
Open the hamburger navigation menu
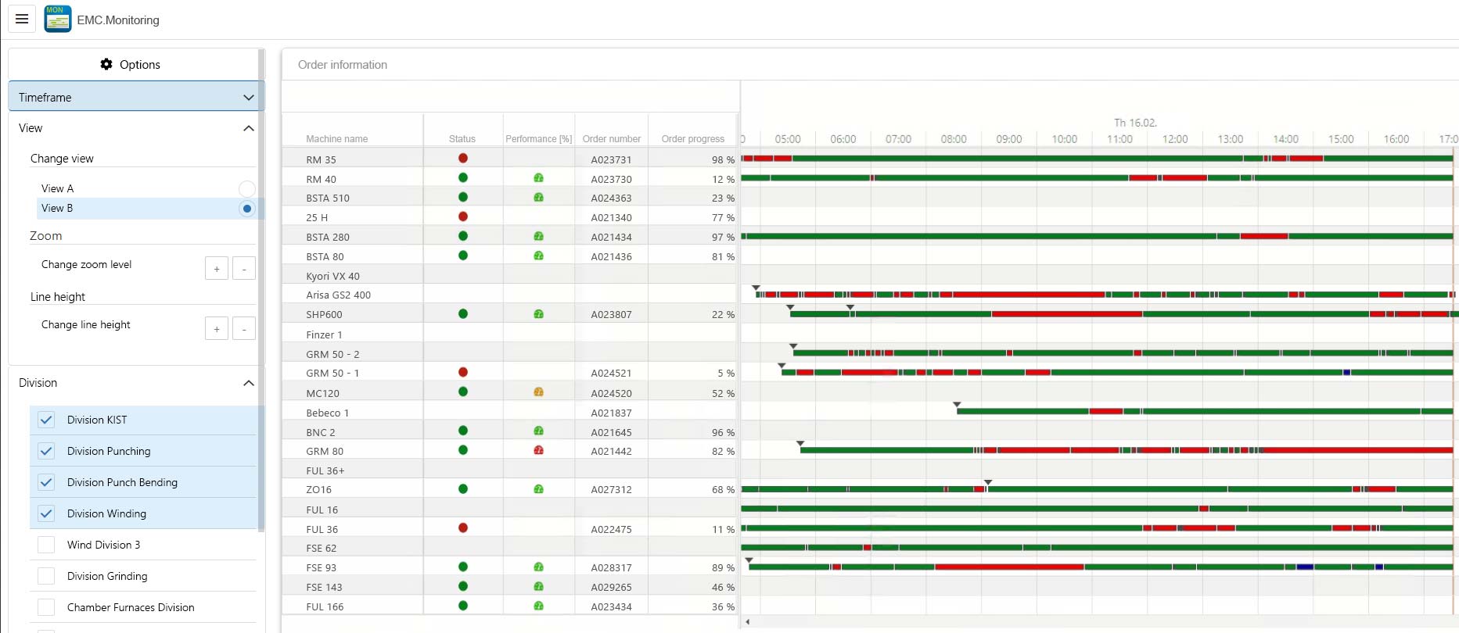tap(22, 19)
